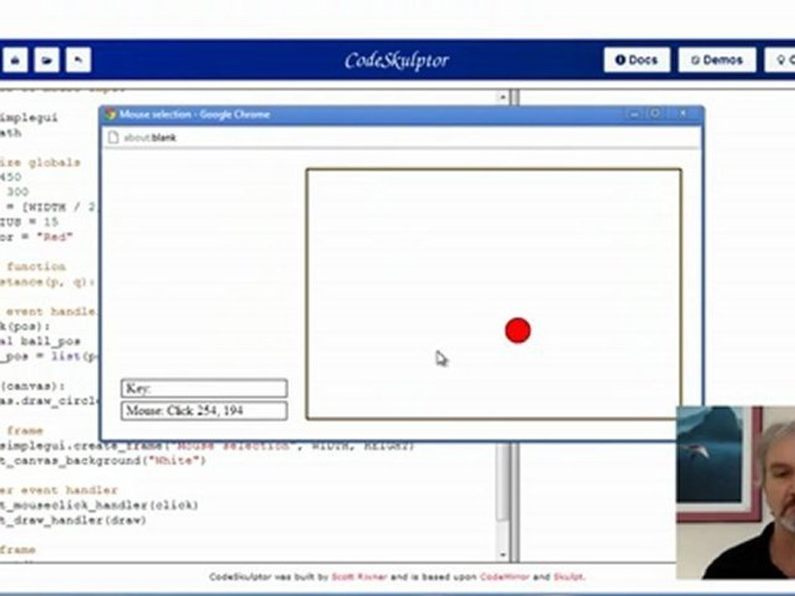Click the red ball on the canvas
The width and height of the screenshot is (795, 596).
[518, 330]
